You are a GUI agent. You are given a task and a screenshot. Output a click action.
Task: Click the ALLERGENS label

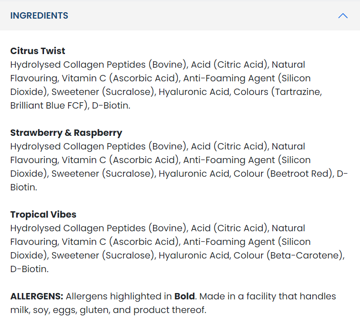coord(37,296)
